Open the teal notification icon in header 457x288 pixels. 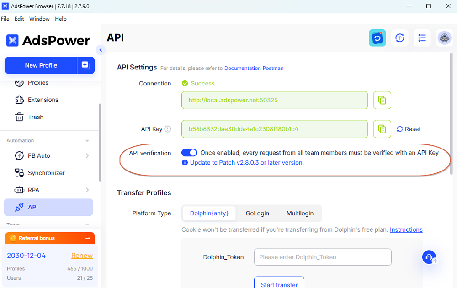(377, 38)
